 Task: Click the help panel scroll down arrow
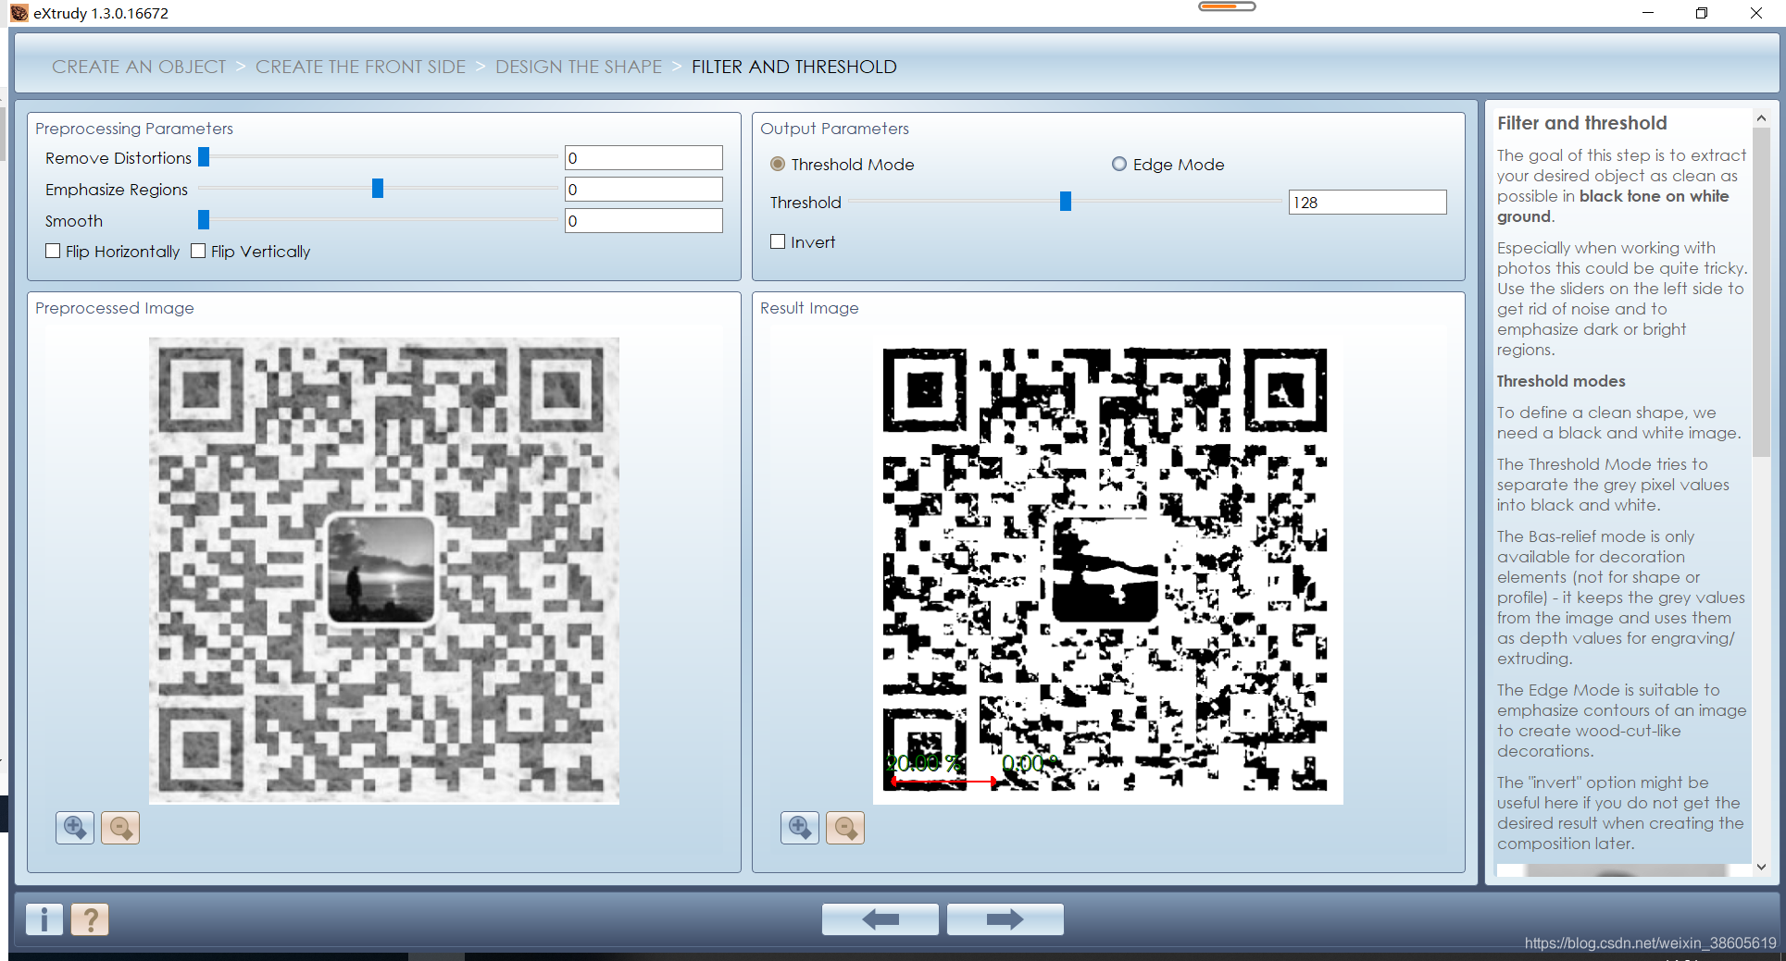[x=1762, y=867]
